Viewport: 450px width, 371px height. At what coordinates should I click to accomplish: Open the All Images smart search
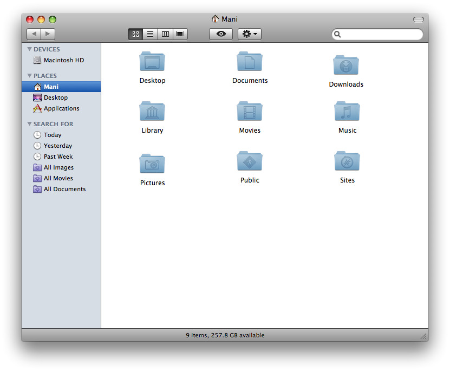[61, 167]
